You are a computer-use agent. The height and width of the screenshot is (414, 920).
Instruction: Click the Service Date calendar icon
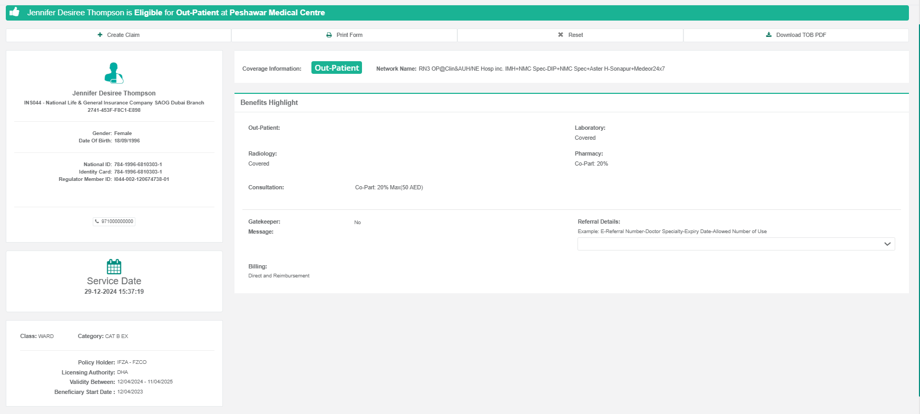point(114,266)
